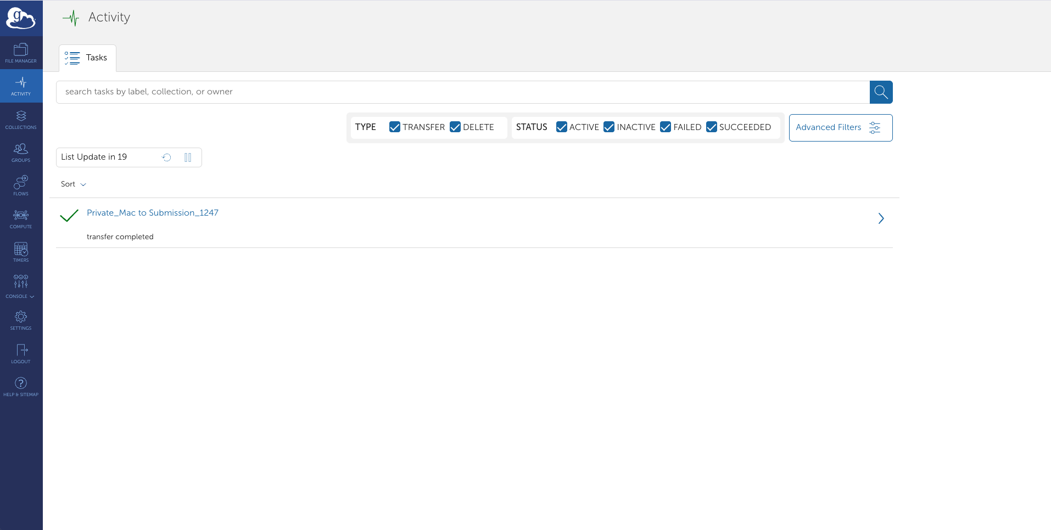
Task: Open the Flows sidebar icon
Action: pyautogui.click(x=21, y=185)
